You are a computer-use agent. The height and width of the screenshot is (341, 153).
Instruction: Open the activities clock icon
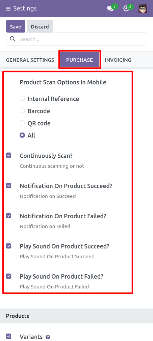click(126, 9)
